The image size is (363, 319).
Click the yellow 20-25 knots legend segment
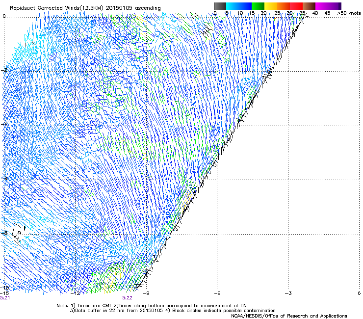271,6
